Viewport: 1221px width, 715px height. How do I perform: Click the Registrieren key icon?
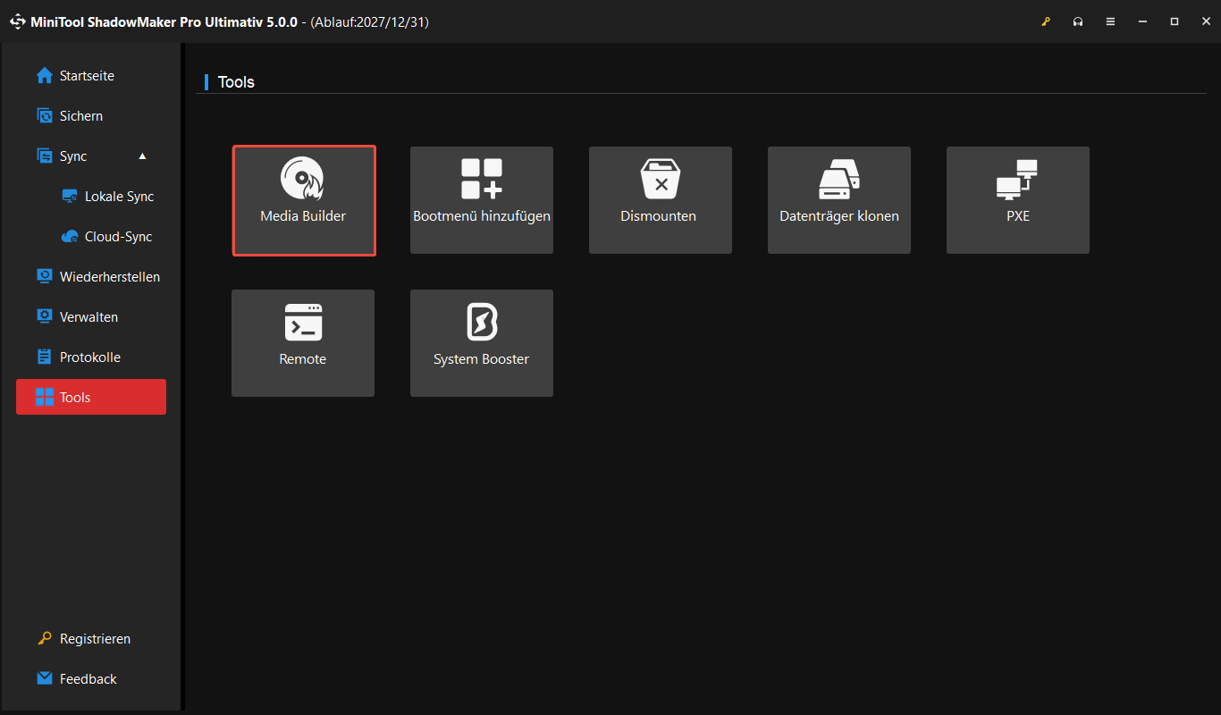pyautogui.click(x=45, y=638)
